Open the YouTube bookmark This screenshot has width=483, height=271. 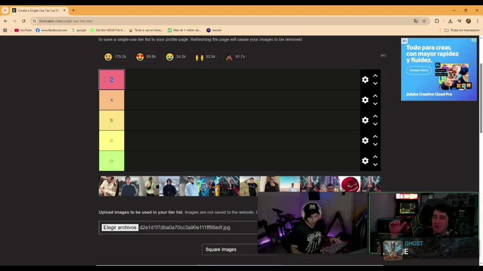pos(23,30)
